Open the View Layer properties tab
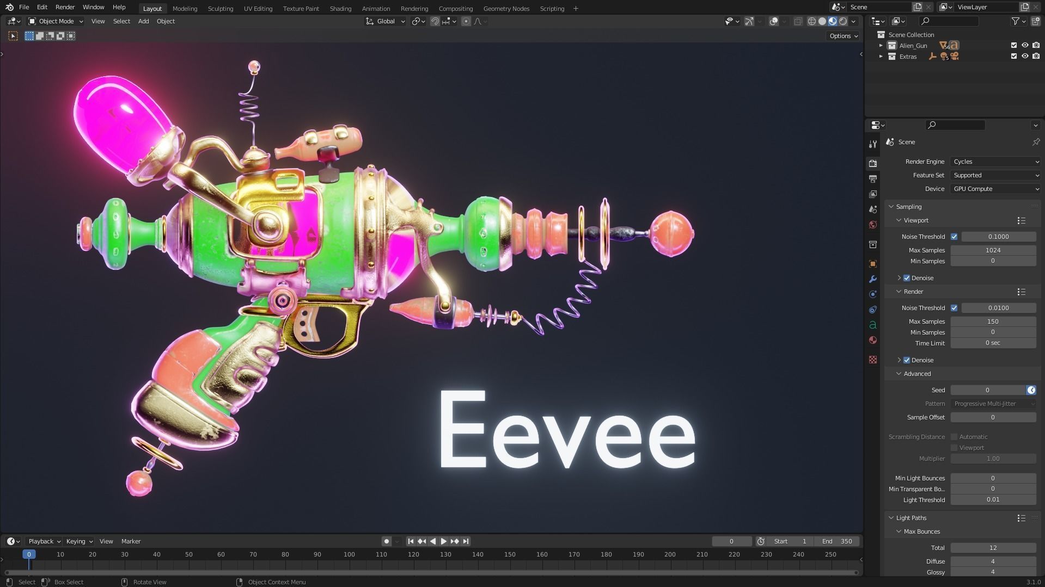1045x587 pixels. pos(873,194)
